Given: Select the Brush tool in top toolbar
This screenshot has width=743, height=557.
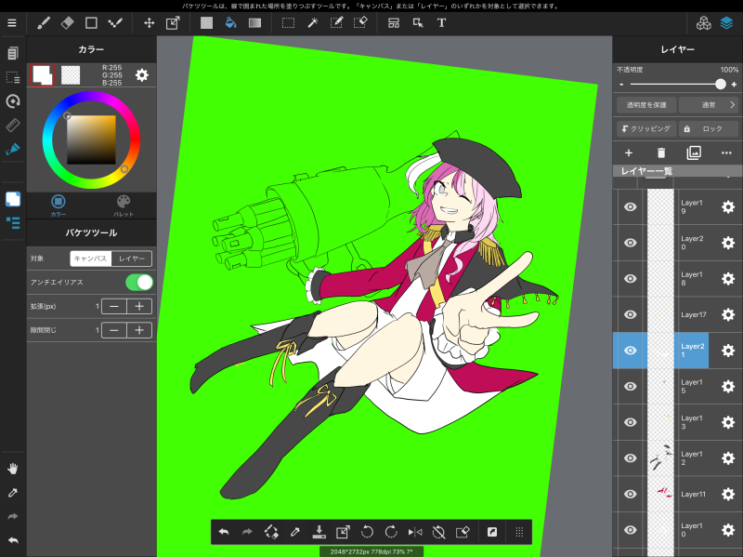Looking at the screenshot, I should (x=43, y=22).
